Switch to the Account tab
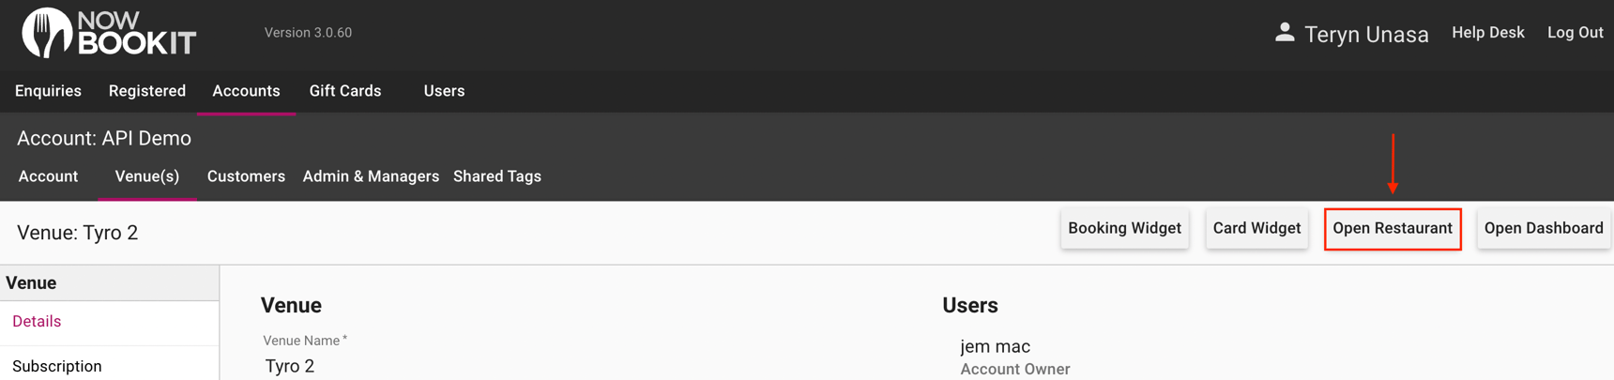Screen dimensions: 1614x380 tap(48, 176)
